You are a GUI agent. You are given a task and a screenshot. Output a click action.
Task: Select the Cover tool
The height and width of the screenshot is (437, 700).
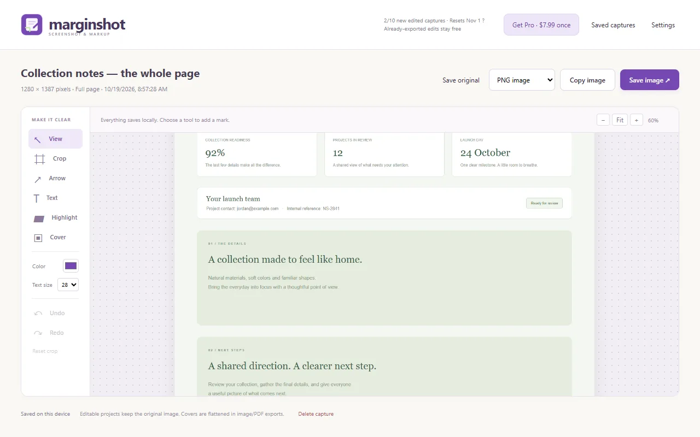pos(55,237)
